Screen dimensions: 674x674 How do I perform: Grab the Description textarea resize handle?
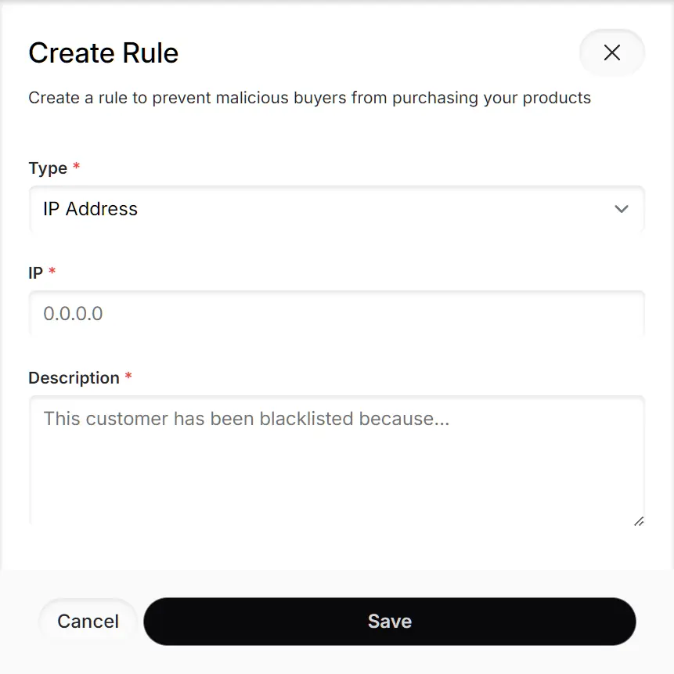click(639, 521)
